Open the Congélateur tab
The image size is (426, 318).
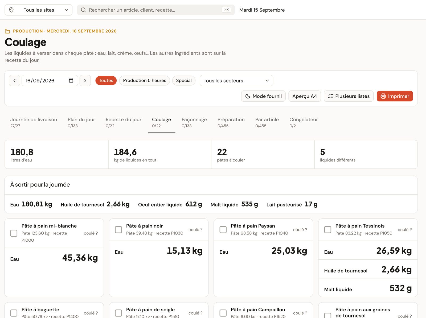(304, 122)
